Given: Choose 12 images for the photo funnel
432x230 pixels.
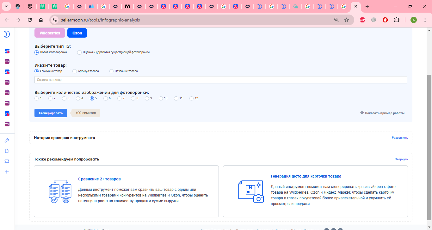Looking at the screenshot, I should (x=191, y=98).
